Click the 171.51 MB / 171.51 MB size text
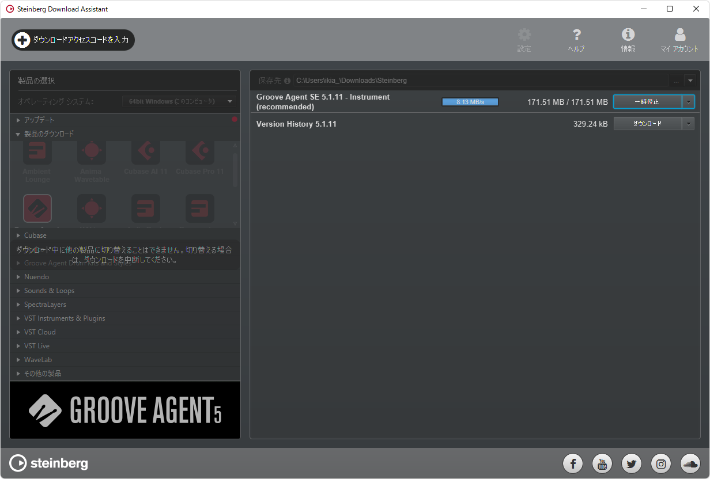 tap(568, 102)
